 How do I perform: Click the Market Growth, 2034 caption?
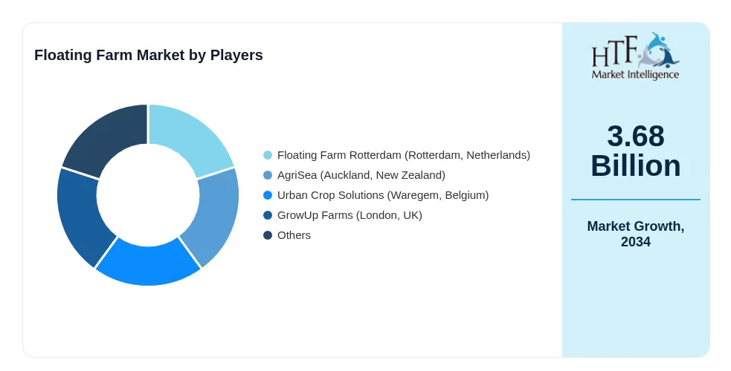tap(635, 234)
